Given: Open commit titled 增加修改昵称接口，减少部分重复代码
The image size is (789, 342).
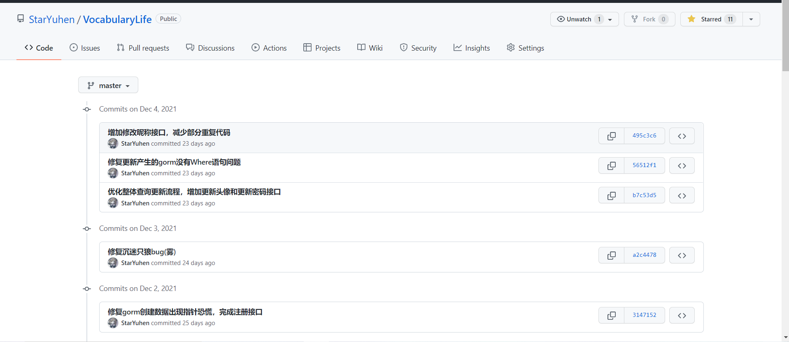Looking at the screenshot, I should 169,133.
